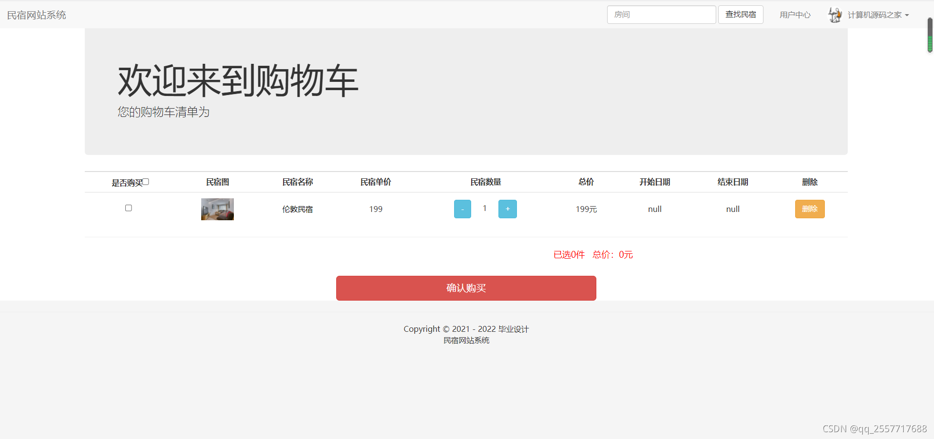
Task: Click the 总价：0元 summary text
Action: [x=613, y=254]
